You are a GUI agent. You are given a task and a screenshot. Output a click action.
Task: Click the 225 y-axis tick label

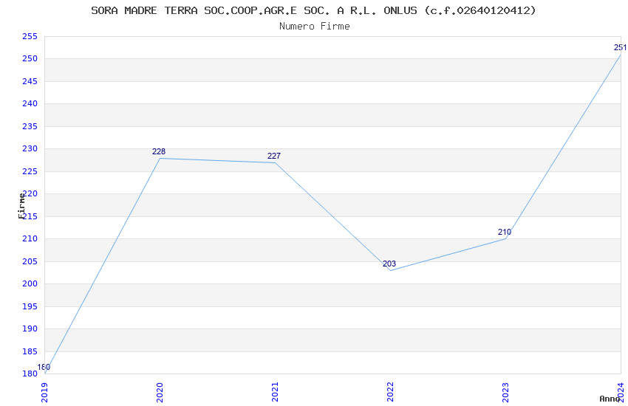[30, 171]
